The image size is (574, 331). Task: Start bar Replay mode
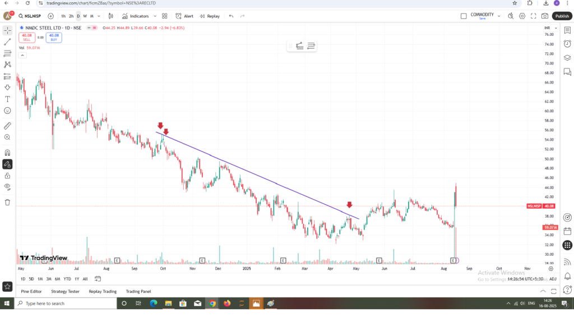pyautogui.click(x=210, y=16)
